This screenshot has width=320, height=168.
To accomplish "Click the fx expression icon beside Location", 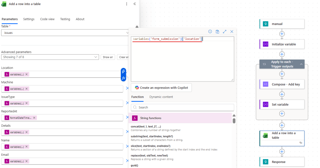I will tap(124, 78).
